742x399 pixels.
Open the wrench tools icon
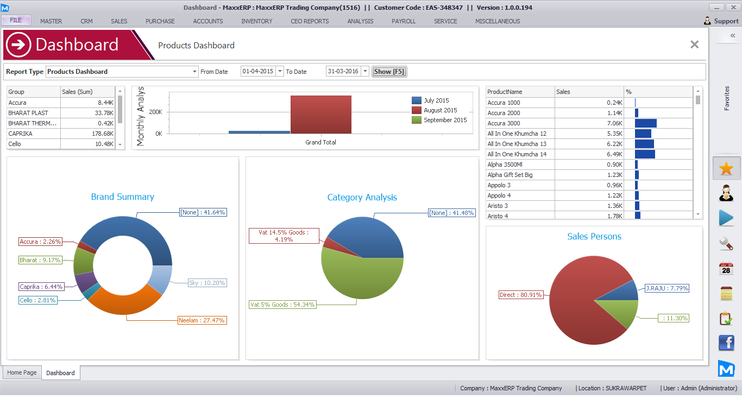[x=726, y=243]
